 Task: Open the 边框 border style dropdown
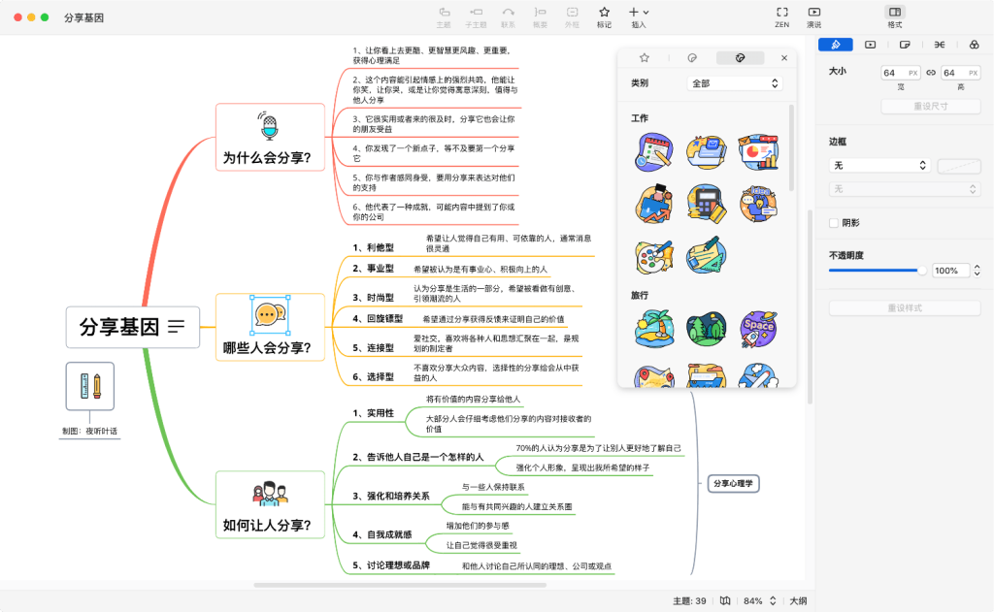(878, 165)
